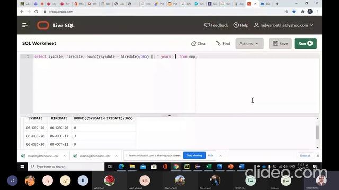Click the address bar URL livesql.oracle.com
Image resolution: width=339 pixels, height=190 pixels.
[x=61, y=12]
